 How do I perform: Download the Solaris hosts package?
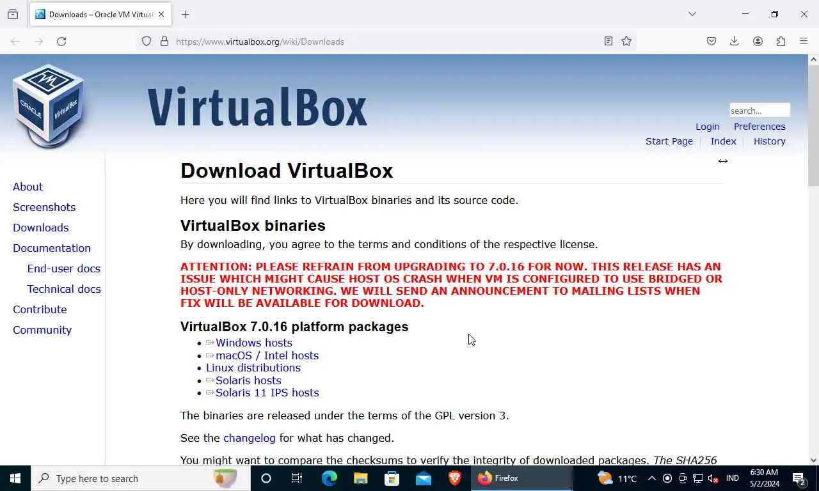point(248,380)
